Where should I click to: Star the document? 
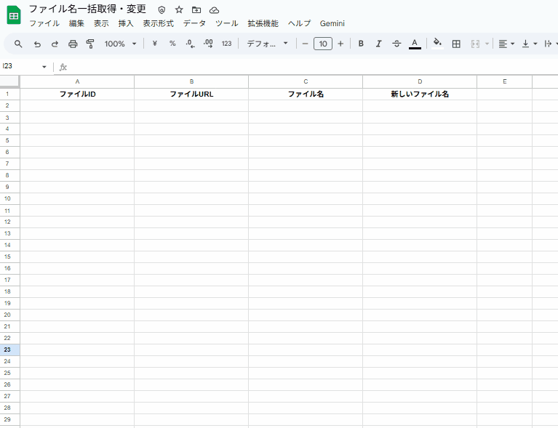point(179,9)
